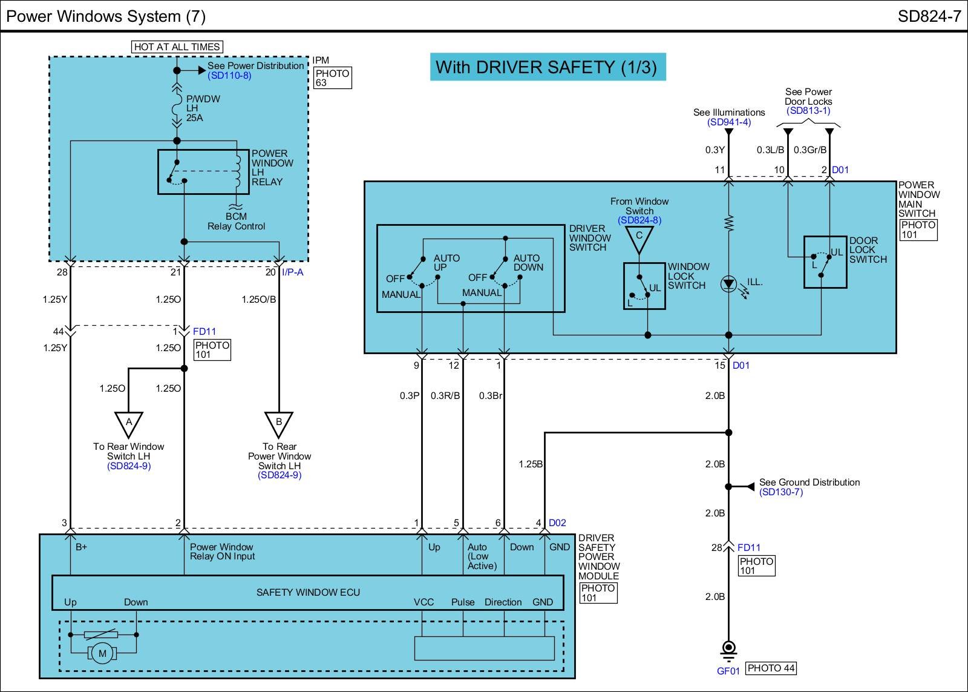This screenshot has height=692, width=968.
Task: Open PHOTO 101 under Power Window Main Switch
Action: (x=918, y=229)
